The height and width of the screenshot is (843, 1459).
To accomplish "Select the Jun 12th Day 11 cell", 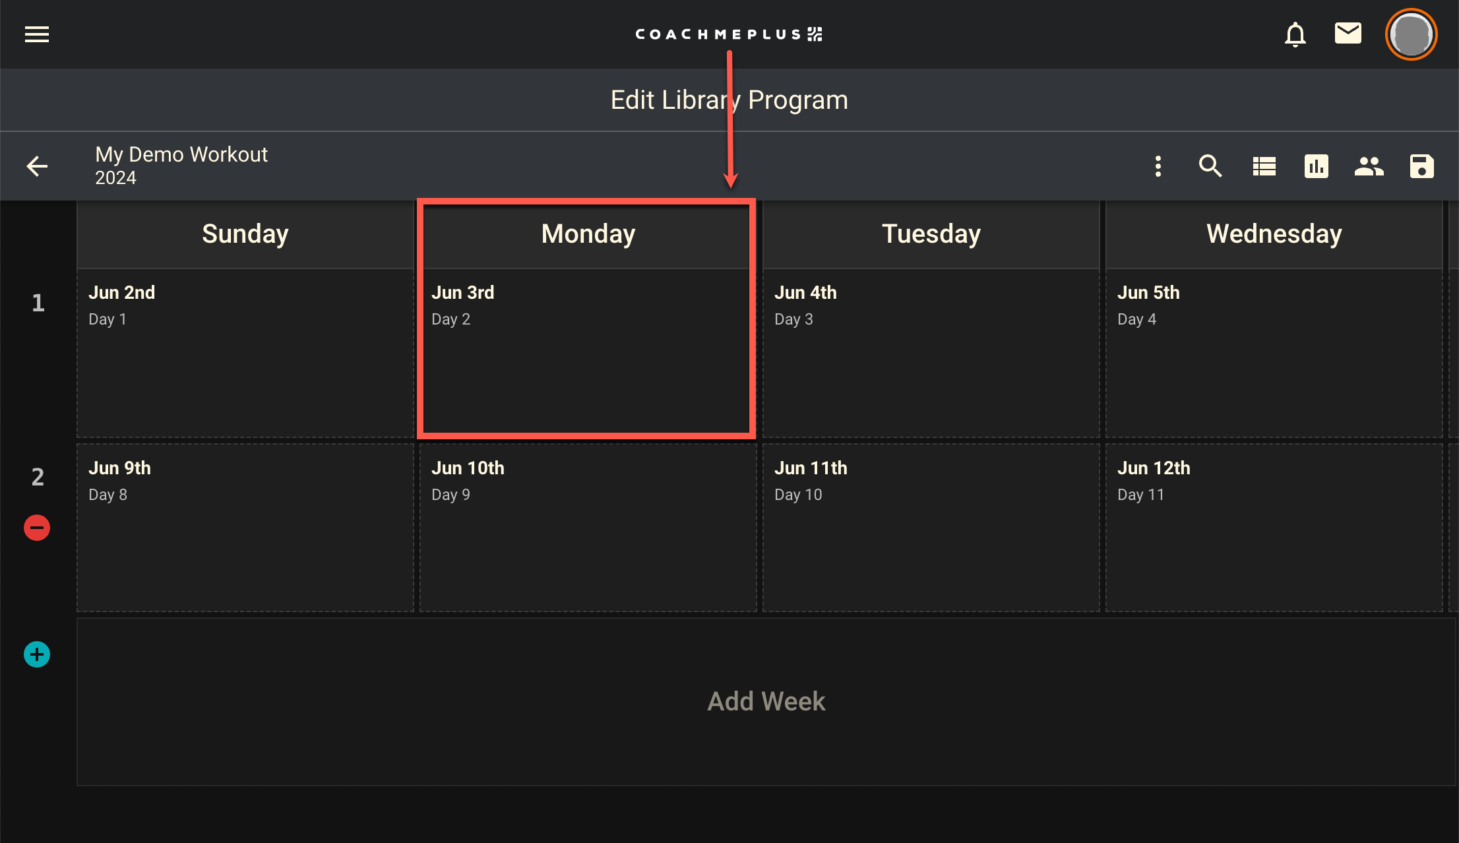I will pyautogui.click(x=1274, y=528).
